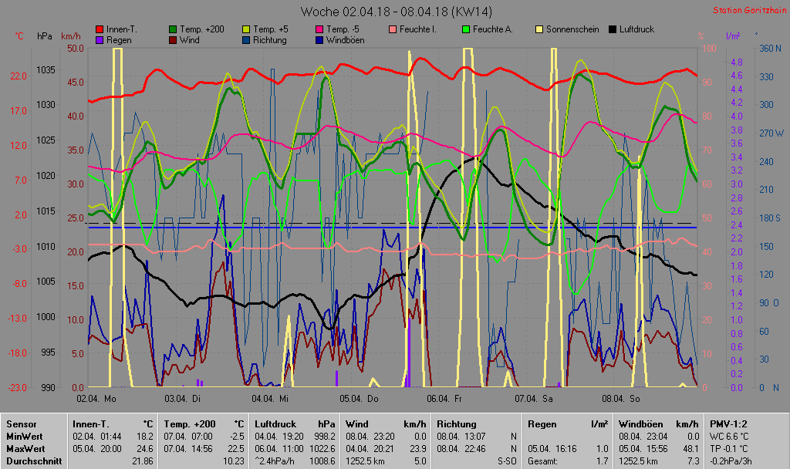
Task: Click the dark red Wind legend swatch
Action: click(x=172, y=39)
